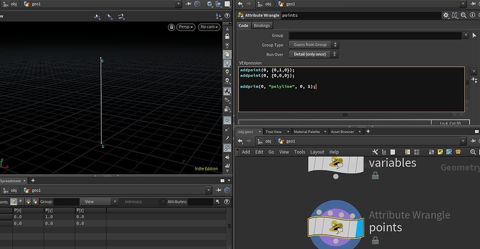Open the No cam menu button
480x249 pixels.
[x=209, y=27]
